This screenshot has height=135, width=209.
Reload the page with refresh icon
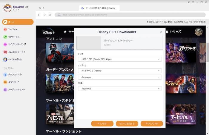50,15
